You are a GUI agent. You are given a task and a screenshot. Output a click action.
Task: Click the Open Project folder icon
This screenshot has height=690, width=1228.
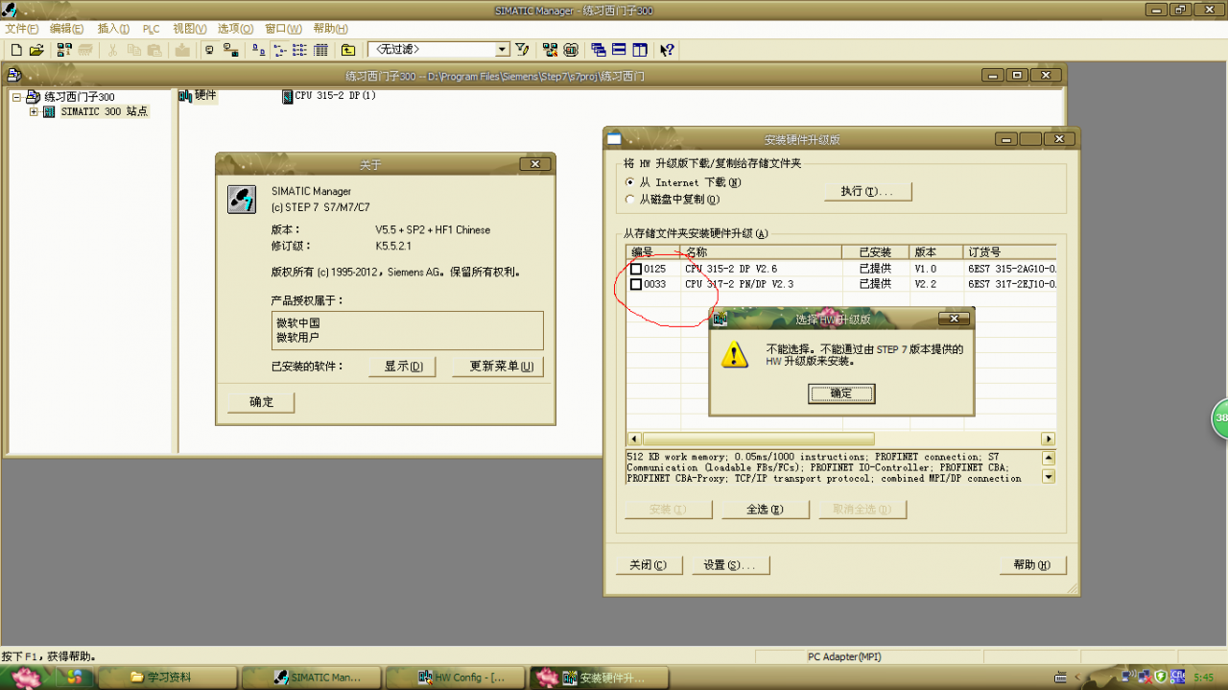click(x=36, y=50)
